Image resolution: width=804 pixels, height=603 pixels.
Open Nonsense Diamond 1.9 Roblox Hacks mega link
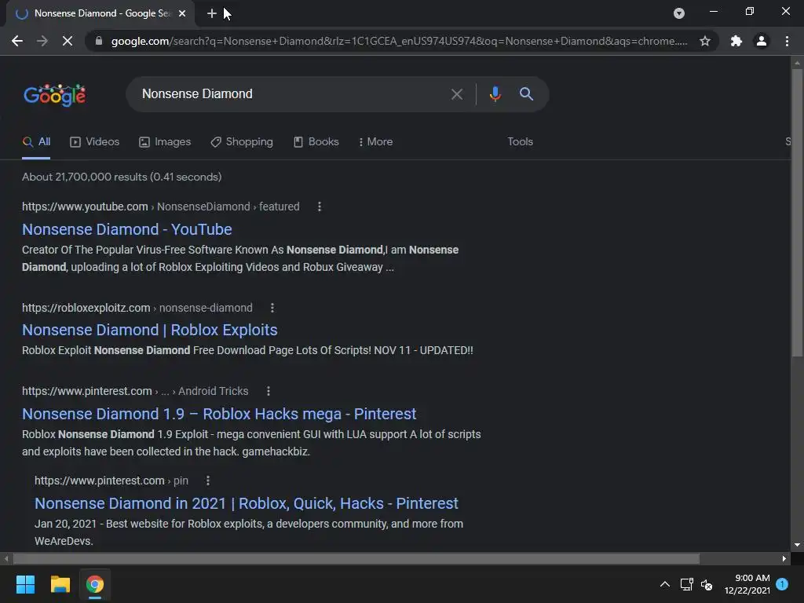tap(219, 414)
